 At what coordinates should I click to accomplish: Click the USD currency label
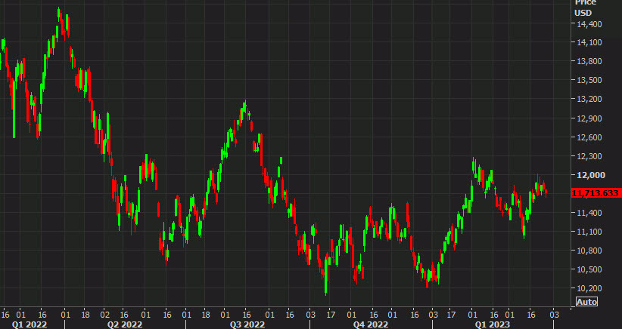click(583, 13)
